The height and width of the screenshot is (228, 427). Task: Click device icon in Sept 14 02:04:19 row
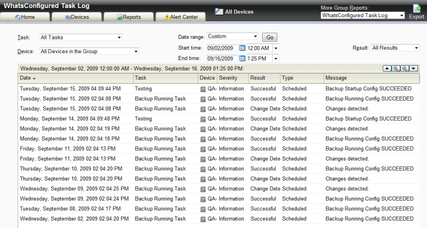(203, 129)
